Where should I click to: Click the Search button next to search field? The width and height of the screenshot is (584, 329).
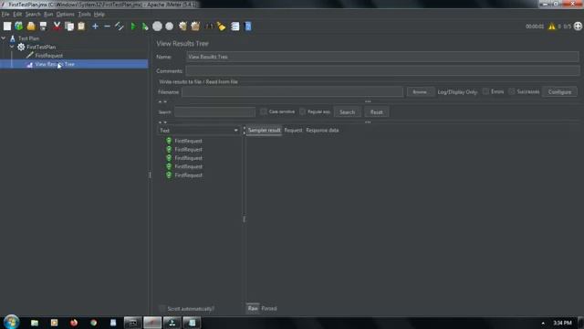[x=347, y=111]
